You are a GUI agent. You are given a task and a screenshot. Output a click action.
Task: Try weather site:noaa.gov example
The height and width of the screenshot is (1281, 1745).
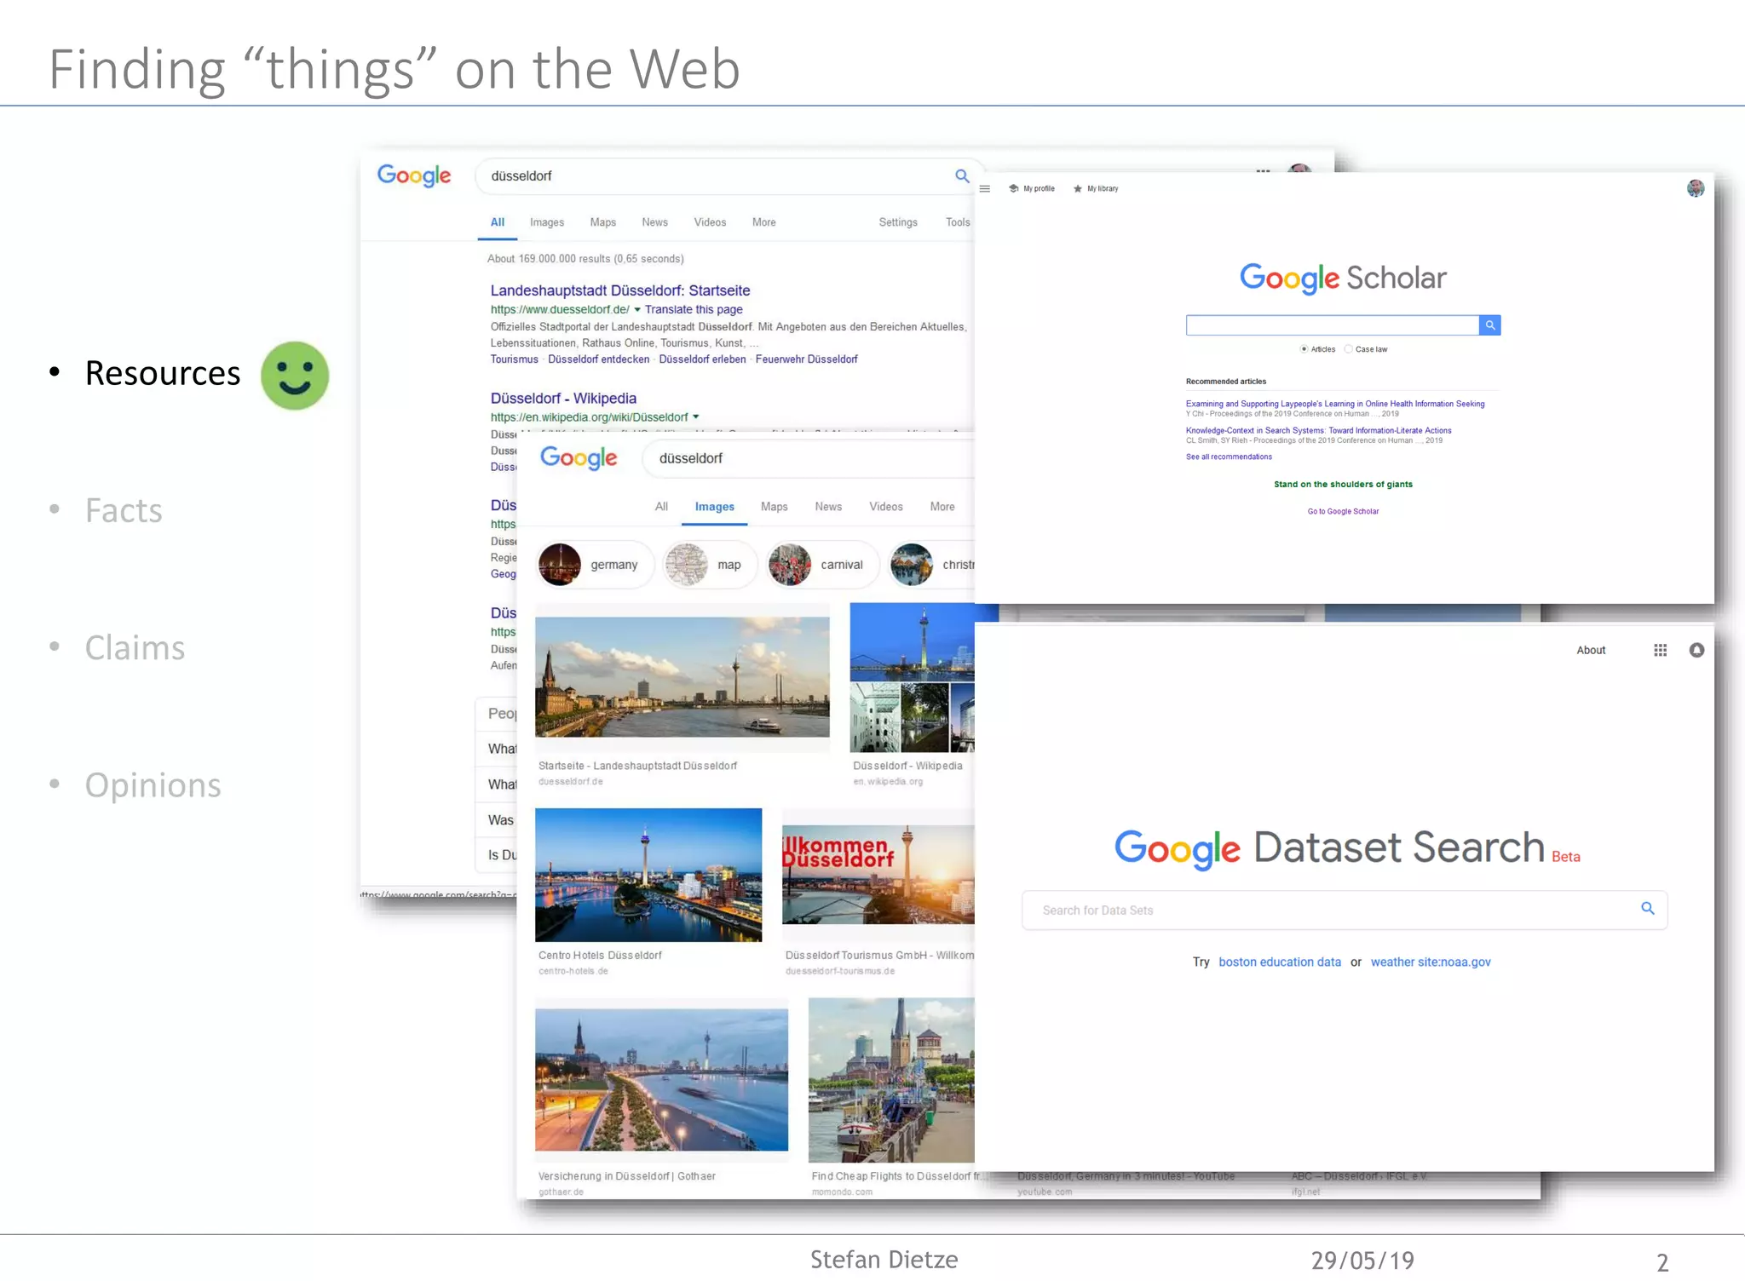point(1431,962)
